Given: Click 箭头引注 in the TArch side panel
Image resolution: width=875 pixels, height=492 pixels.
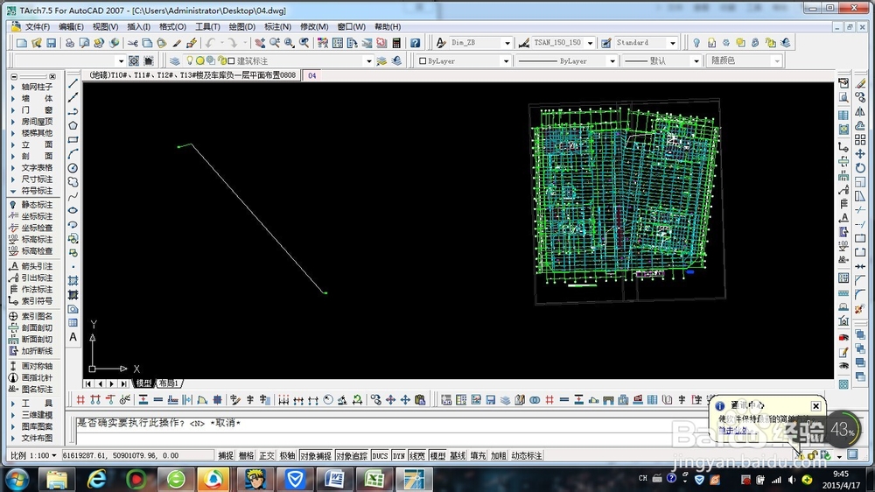Looking at the screenshot, I should pos(36,266).
